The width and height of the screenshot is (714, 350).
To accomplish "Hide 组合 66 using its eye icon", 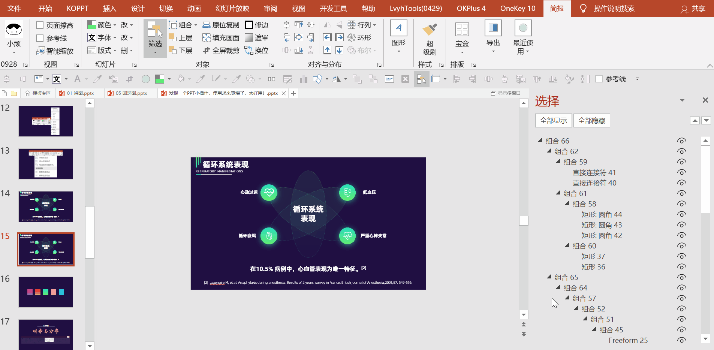I will (681, 141).
